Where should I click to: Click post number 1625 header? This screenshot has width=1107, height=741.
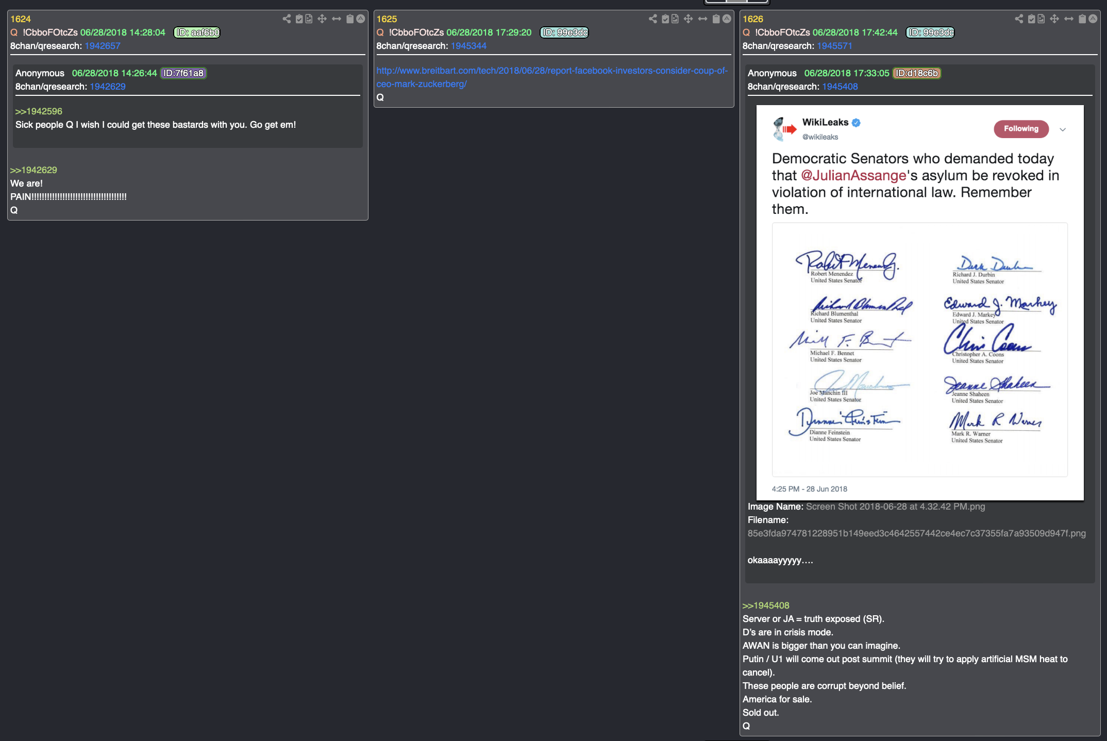(387, 19)
